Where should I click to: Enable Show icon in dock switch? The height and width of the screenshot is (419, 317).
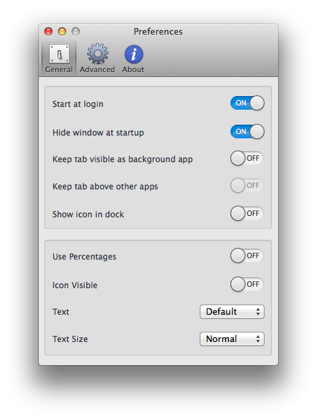click(x=247, y=213)
